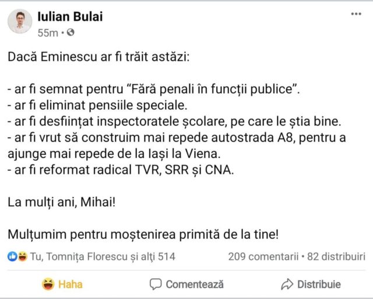The image size is (373, 299).
Task: Show the 82 distribuiri list
Action: (x=335, y=256)
